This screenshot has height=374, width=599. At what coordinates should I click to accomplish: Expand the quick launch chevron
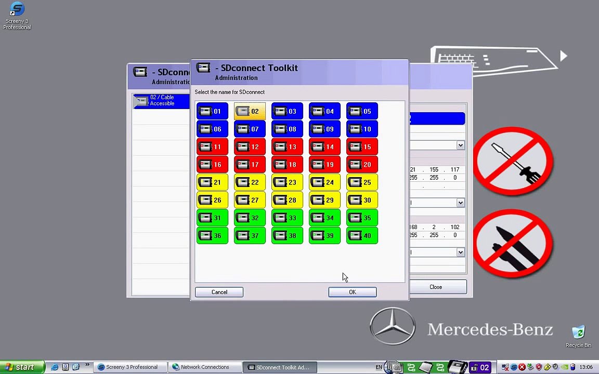click(x=87, y=365)
